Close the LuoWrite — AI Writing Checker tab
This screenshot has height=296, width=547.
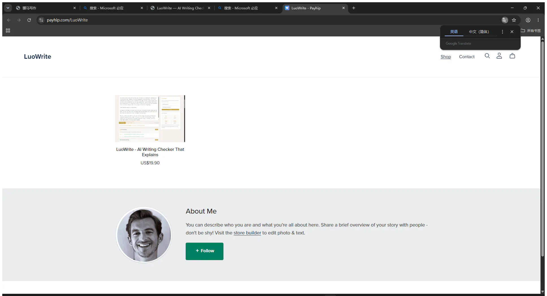(x=209, y=8)
